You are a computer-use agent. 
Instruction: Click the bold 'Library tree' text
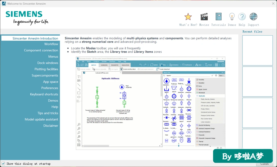[x=118, y=52]
